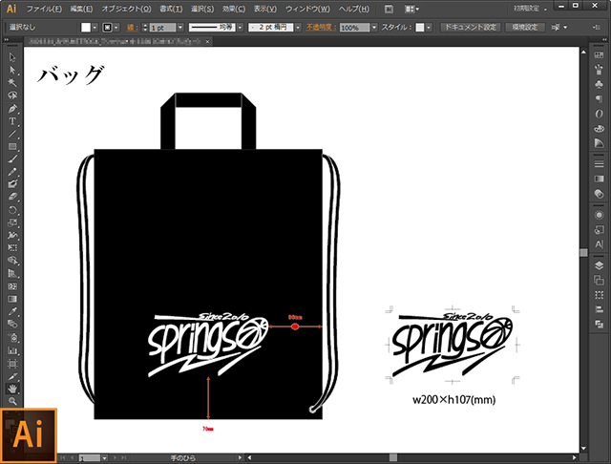This screenshot has height=464, width=611.
Task: Select the Type tool
Action: [x=12, y=121]
